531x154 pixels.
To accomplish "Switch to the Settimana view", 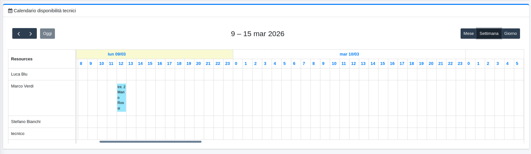I will [x=489, y=34].
